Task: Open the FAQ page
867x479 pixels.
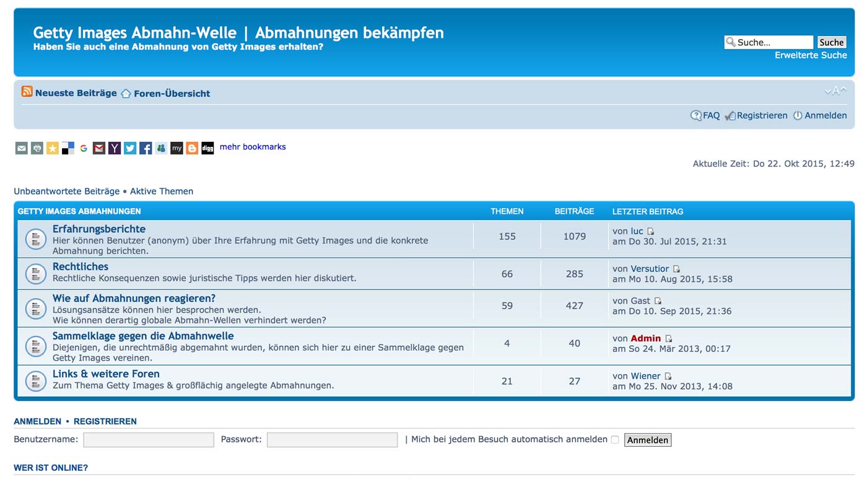Action: 705,115
